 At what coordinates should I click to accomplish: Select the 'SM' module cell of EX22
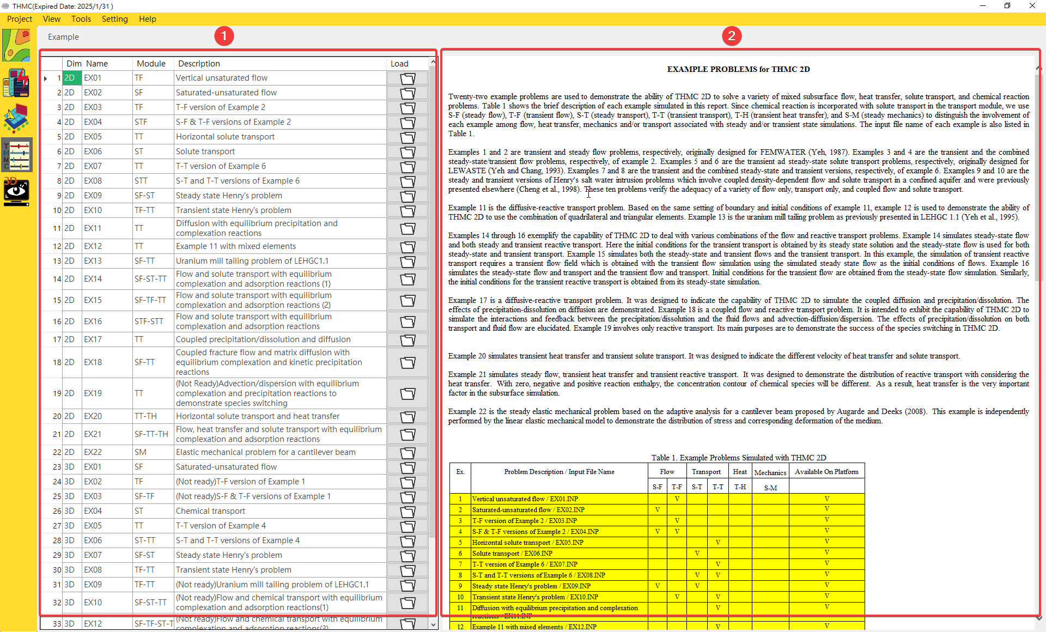(153, 452)
